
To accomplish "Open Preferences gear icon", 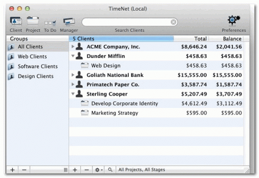I will click(x=234, y=20).
